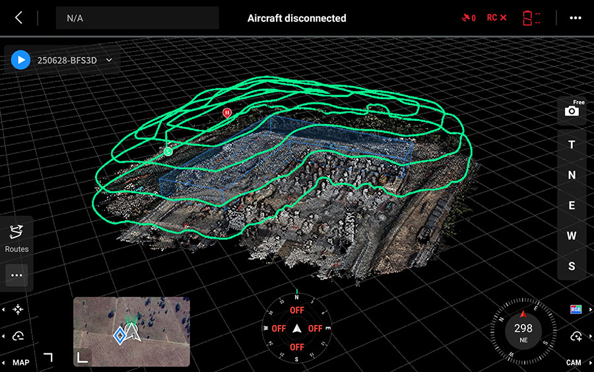Check the satellite count icon showing 0
The image size is (594, 372).
[469, 18]
